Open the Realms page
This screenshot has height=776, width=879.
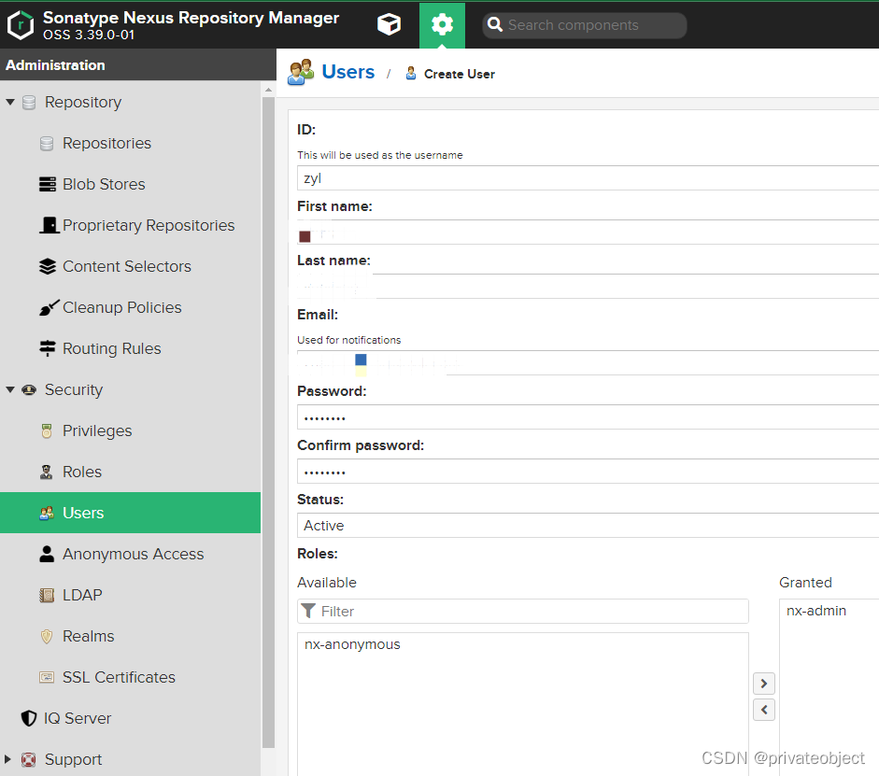[88, 636]
